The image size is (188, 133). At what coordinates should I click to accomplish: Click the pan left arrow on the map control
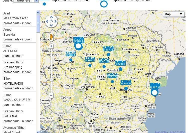point(48,21)
